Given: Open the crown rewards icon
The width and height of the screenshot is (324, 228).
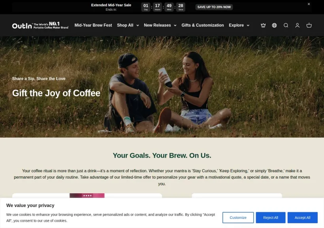Looking at the screenshot, I should click(263, 25).
